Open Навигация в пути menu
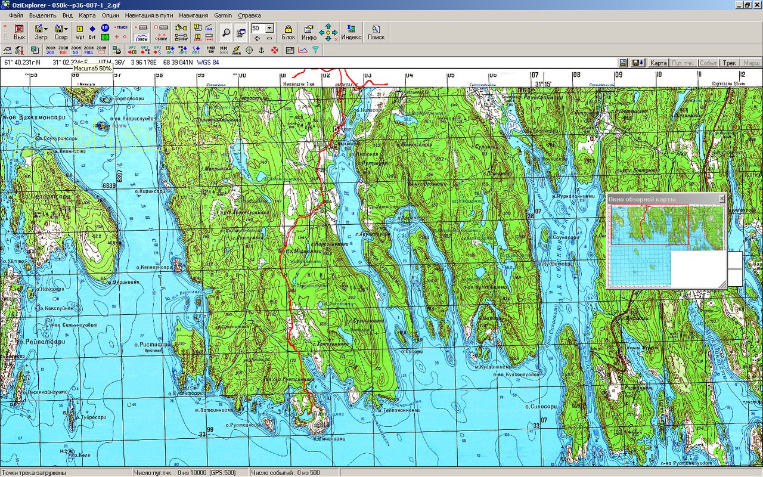This screenshot has width=763, height=477. [x=149, y=15]
